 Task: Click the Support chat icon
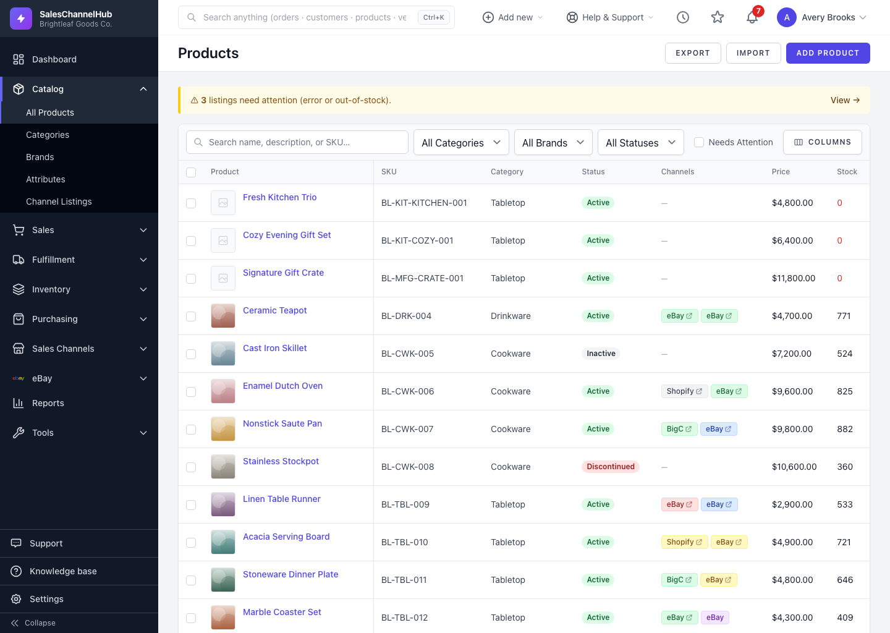click(16, 543)
